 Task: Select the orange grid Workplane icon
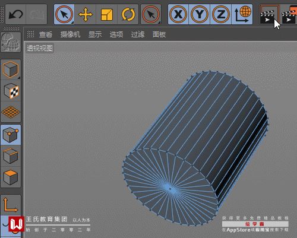[x=11, y=112]
